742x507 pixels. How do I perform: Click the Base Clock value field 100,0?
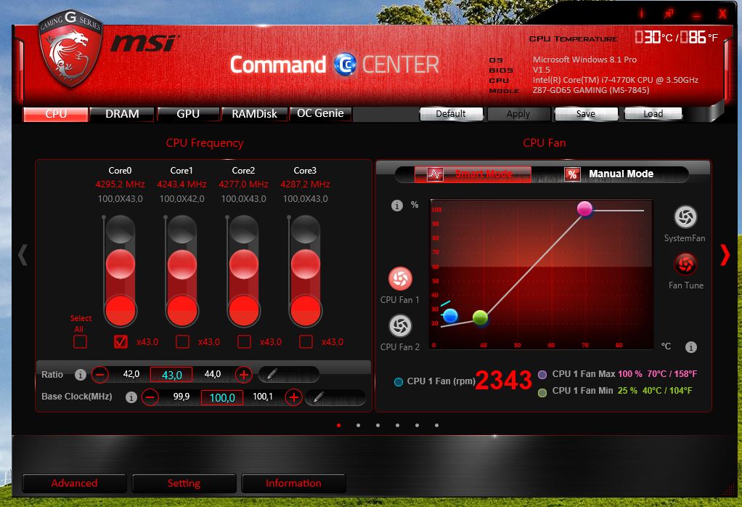coord(222,397)
